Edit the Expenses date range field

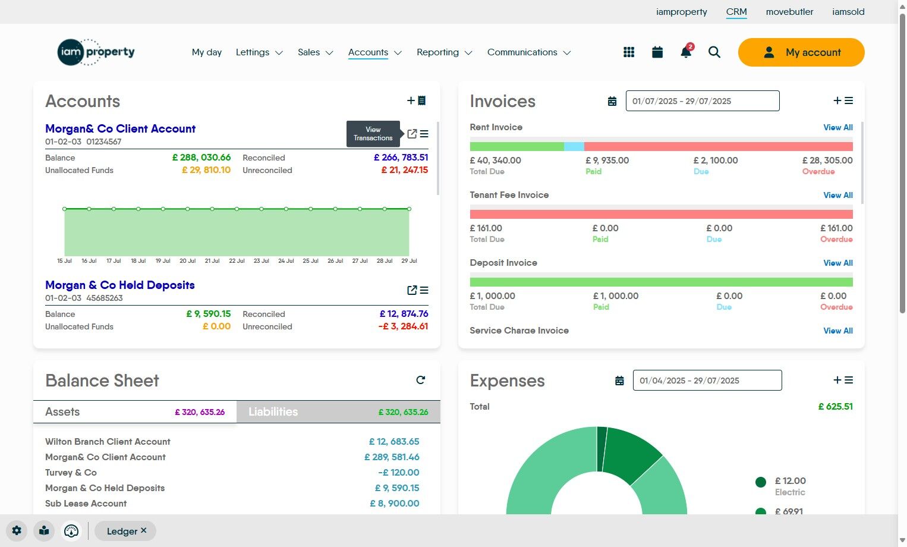coord(707,381)
